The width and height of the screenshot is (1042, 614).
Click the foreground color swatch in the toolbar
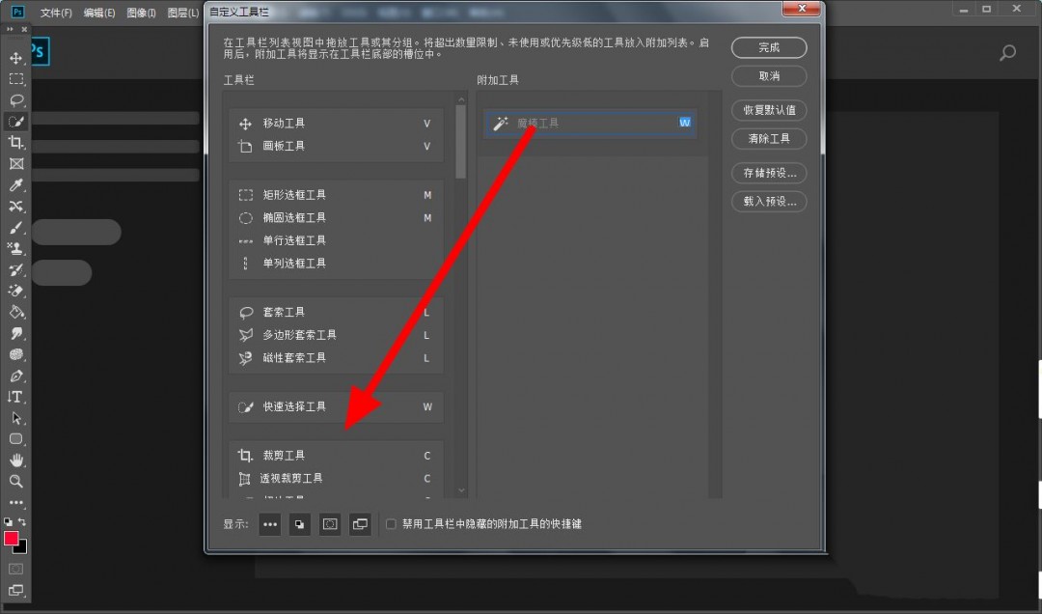coord(11,536)
